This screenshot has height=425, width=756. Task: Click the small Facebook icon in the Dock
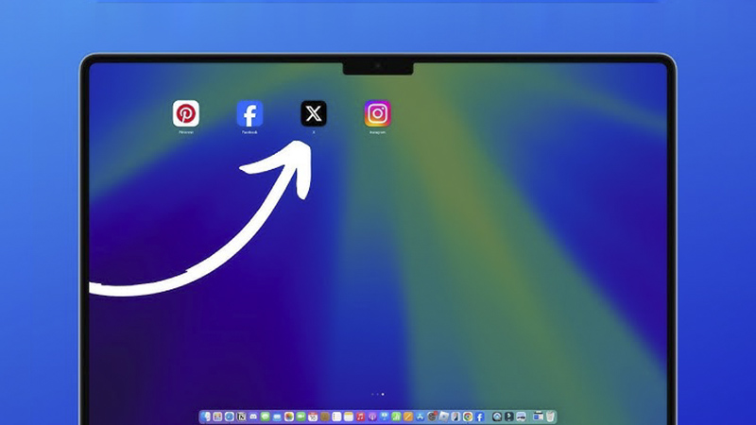point(479,416)
